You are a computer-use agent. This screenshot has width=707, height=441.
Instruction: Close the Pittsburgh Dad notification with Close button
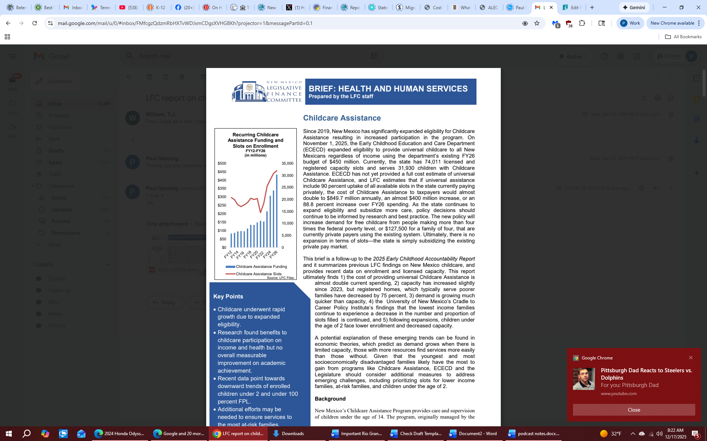(634, 410)
